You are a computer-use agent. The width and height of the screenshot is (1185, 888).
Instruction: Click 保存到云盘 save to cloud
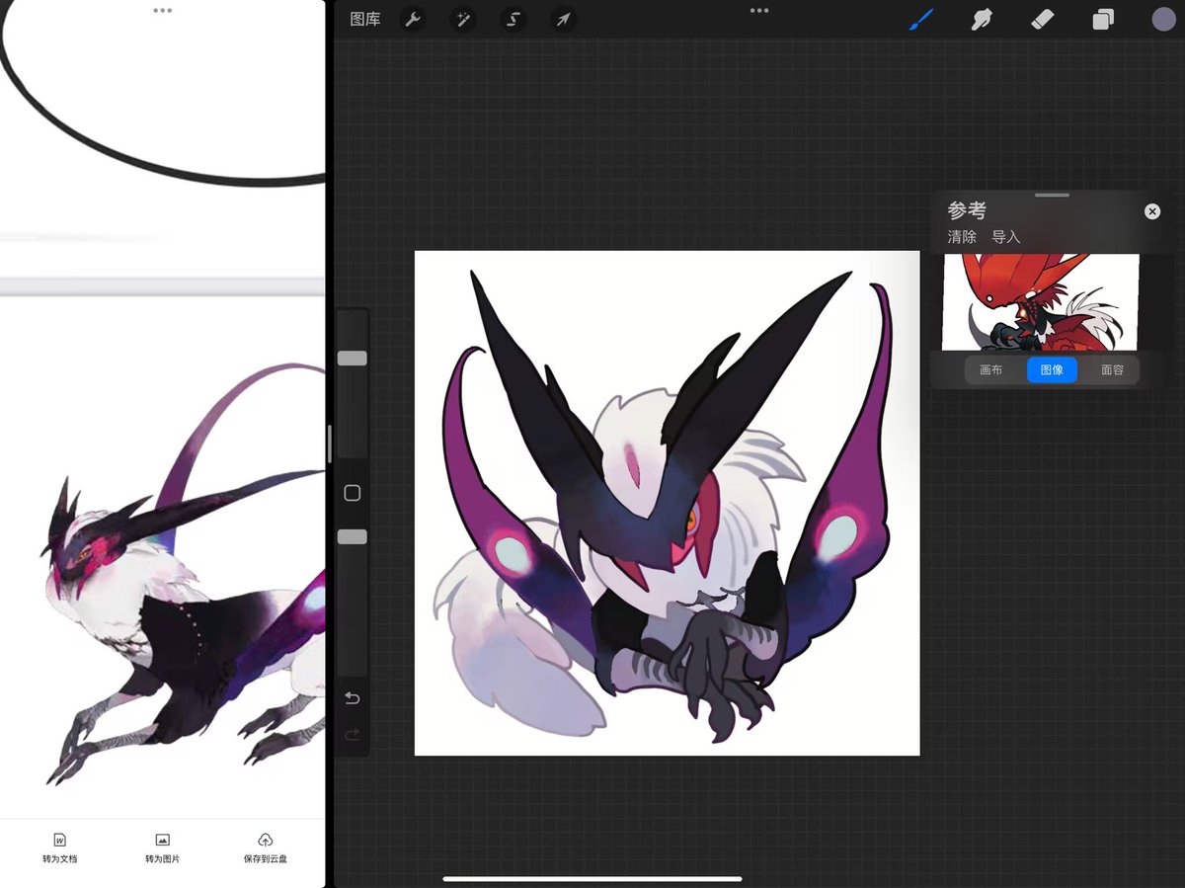[x=266, y=848]
